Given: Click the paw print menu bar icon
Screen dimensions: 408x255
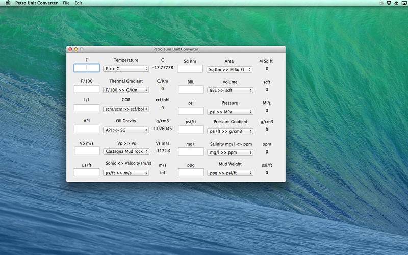Looking at the screenshot, I should pyautogui.click(x=396, y=3).
